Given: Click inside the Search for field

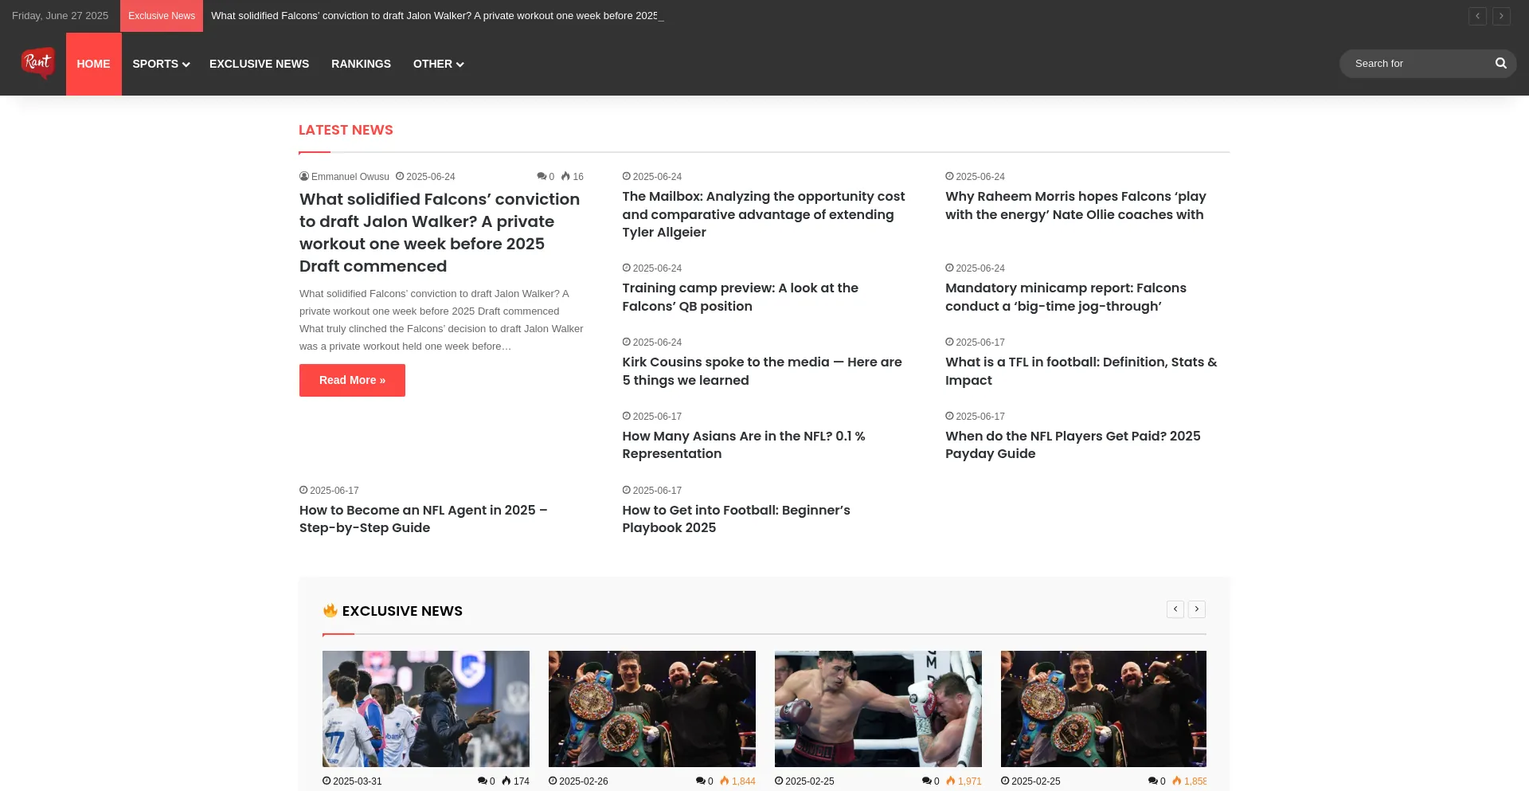Looking at the screenshot, I should [x=1418, y=63].
